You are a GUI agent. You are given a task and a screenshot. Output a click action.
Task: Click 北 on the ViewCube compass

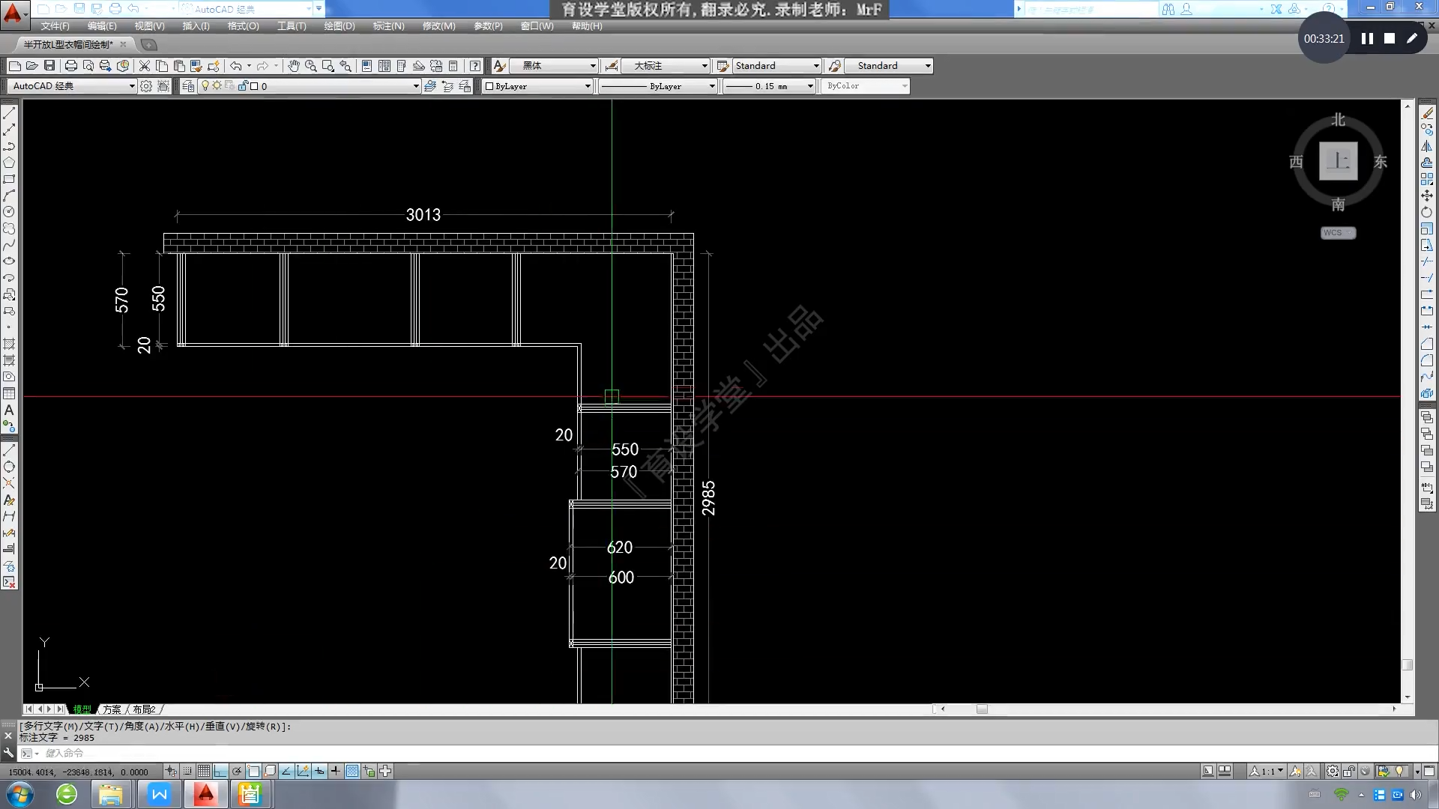coord(1339,120)
